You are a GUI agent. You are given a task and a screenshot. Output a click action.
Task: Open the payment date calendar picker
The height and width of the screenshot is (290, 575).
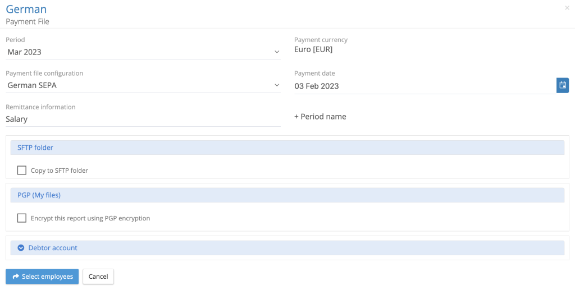click(x=563, y=85)
